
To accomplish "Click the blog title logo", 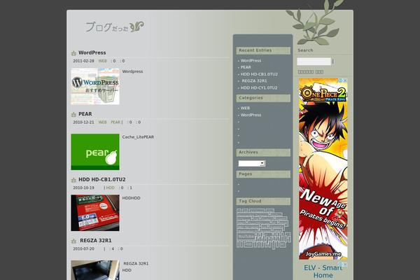I will (x=115, y=27).
